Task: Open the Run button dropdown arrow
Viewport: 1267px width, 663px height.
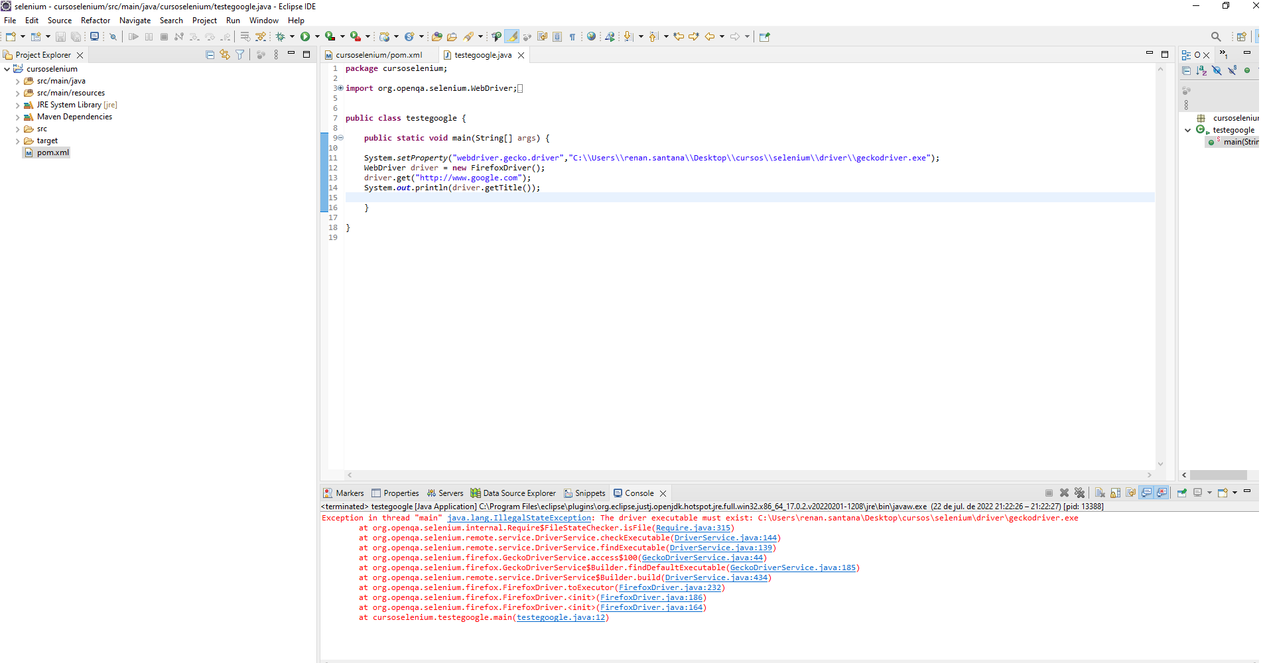Action: (317, 36)
